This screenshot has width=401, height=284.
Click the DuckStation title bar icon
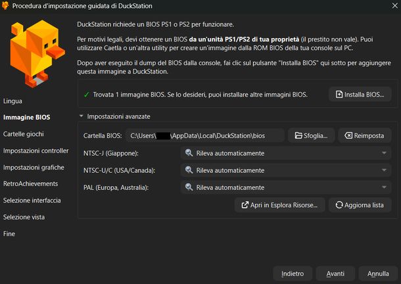click(x=5, y=6)
